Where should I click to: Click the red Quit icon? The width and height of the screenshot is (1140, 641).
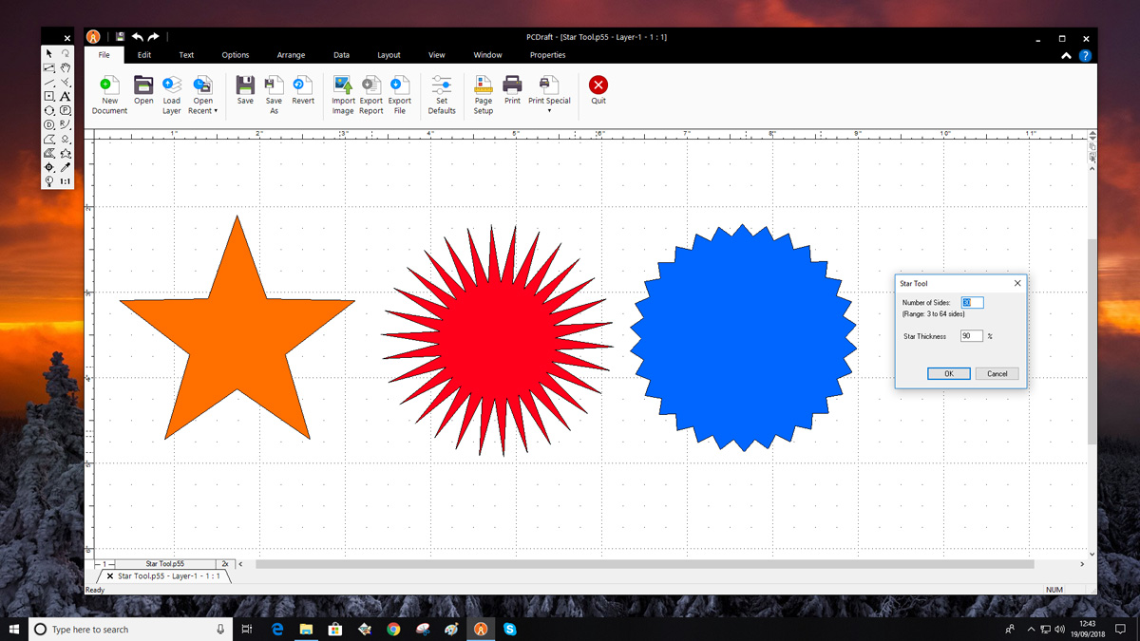click(x=598, y=85)
